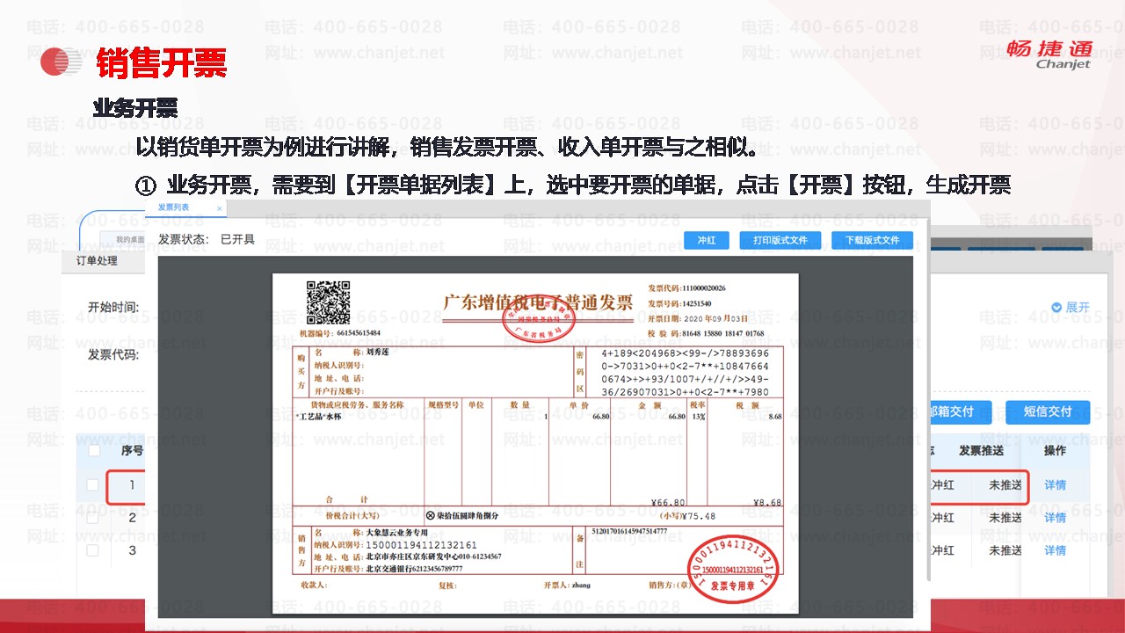Tick the checkbox for row 3
1125x633 pixels.
pos(93,550)
